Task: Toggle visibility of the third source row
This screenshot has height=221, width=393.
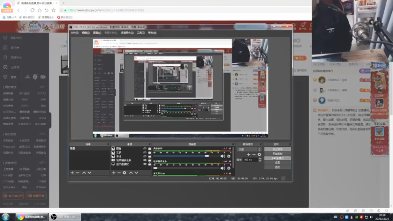Action: (145, 156)
